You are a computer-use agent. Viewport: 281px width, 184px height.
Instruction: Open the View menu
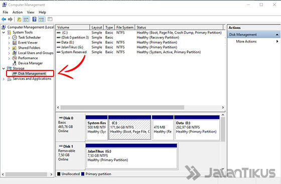[31, 12]
